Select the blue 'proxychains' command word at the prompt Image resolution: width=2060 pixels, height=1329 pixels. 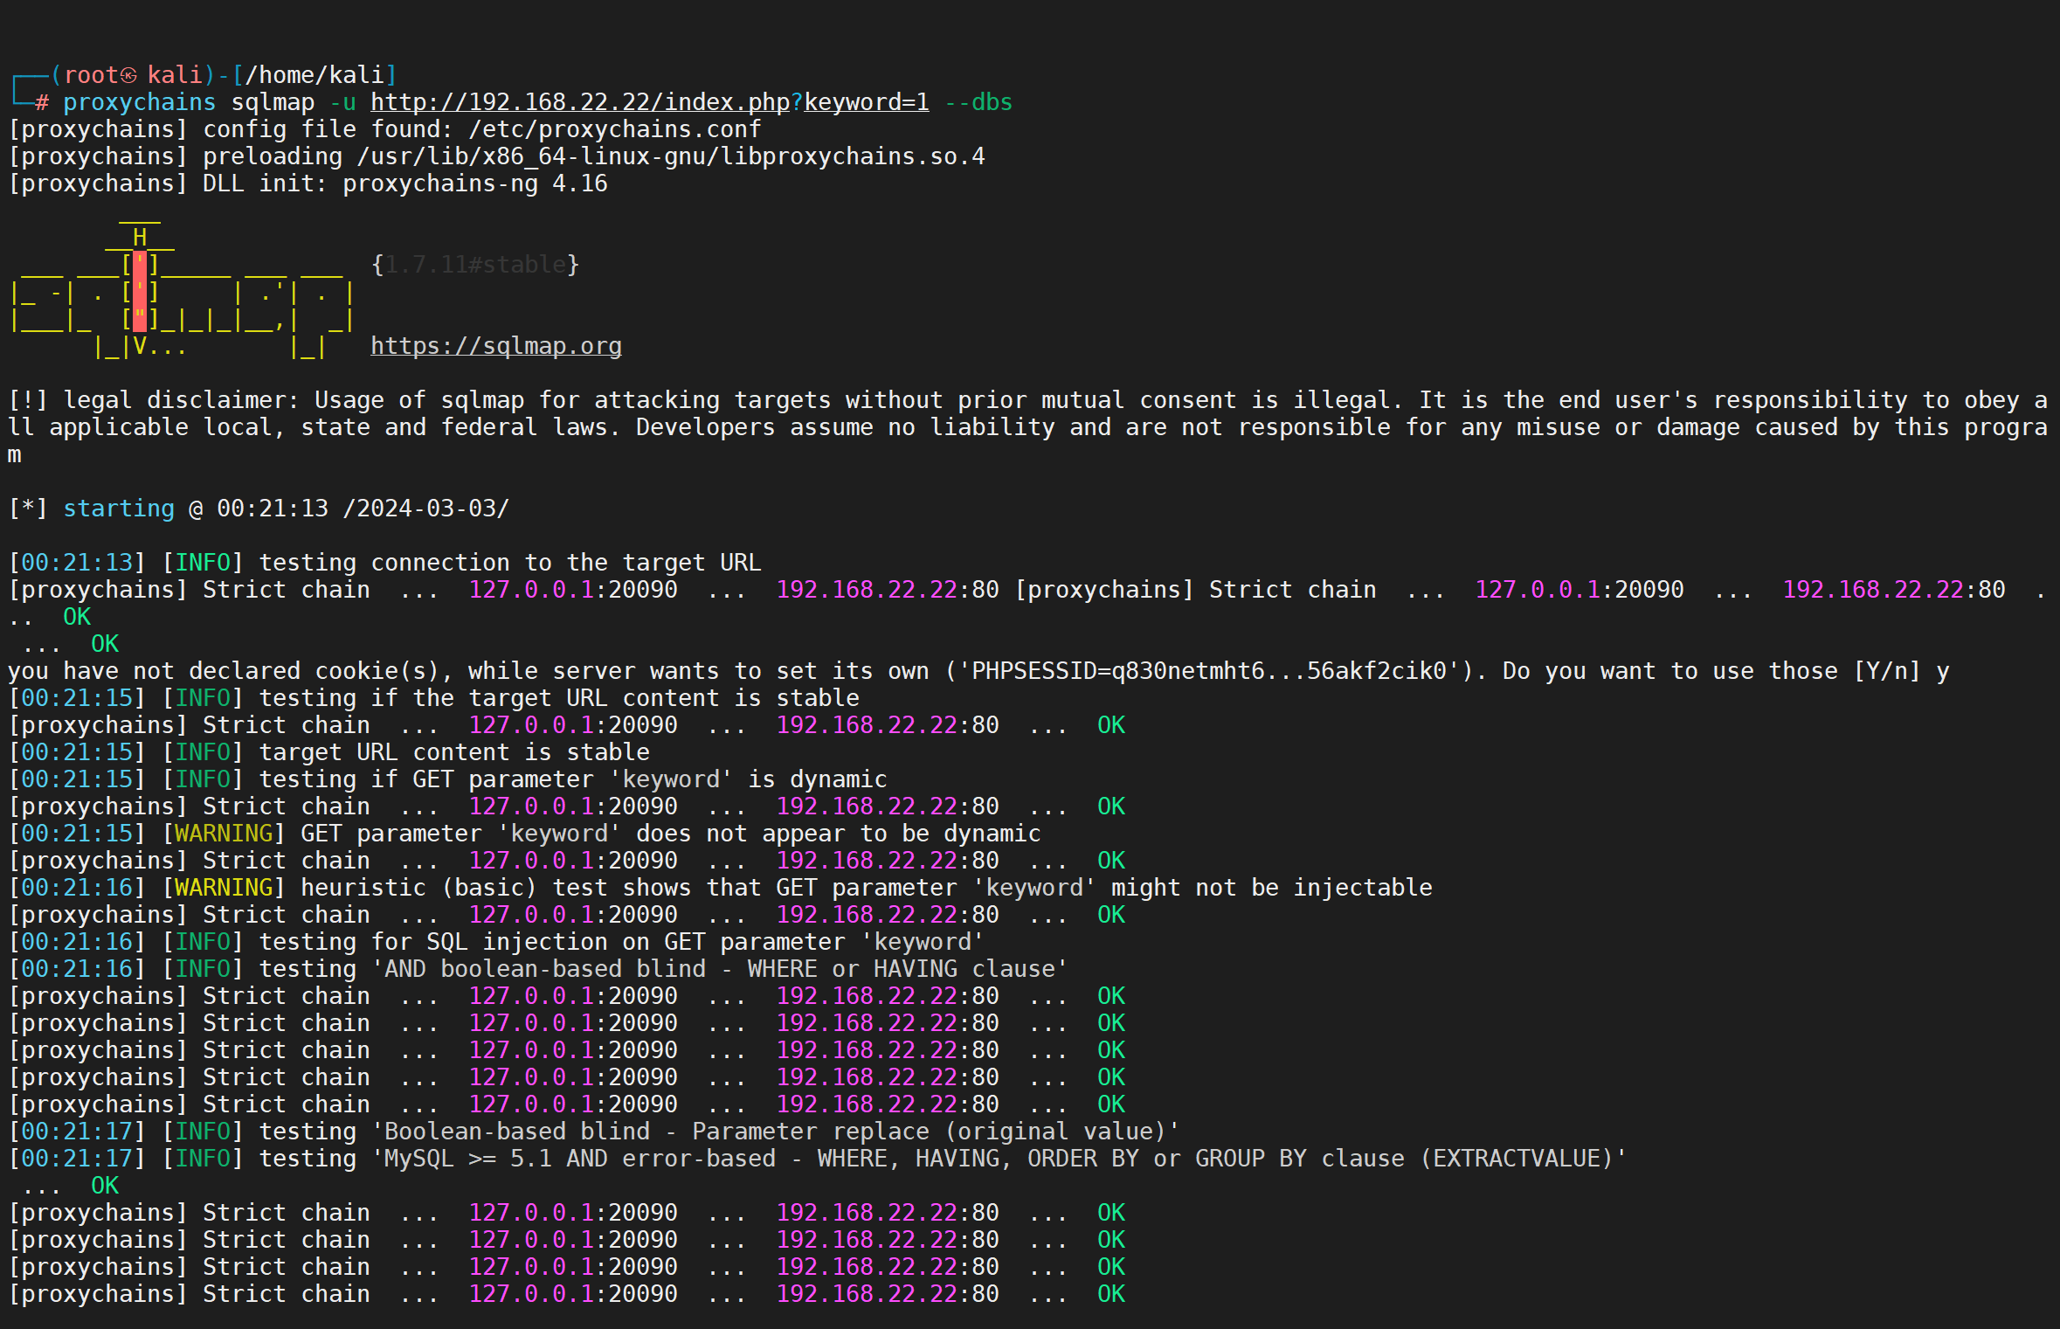[140, 102]
